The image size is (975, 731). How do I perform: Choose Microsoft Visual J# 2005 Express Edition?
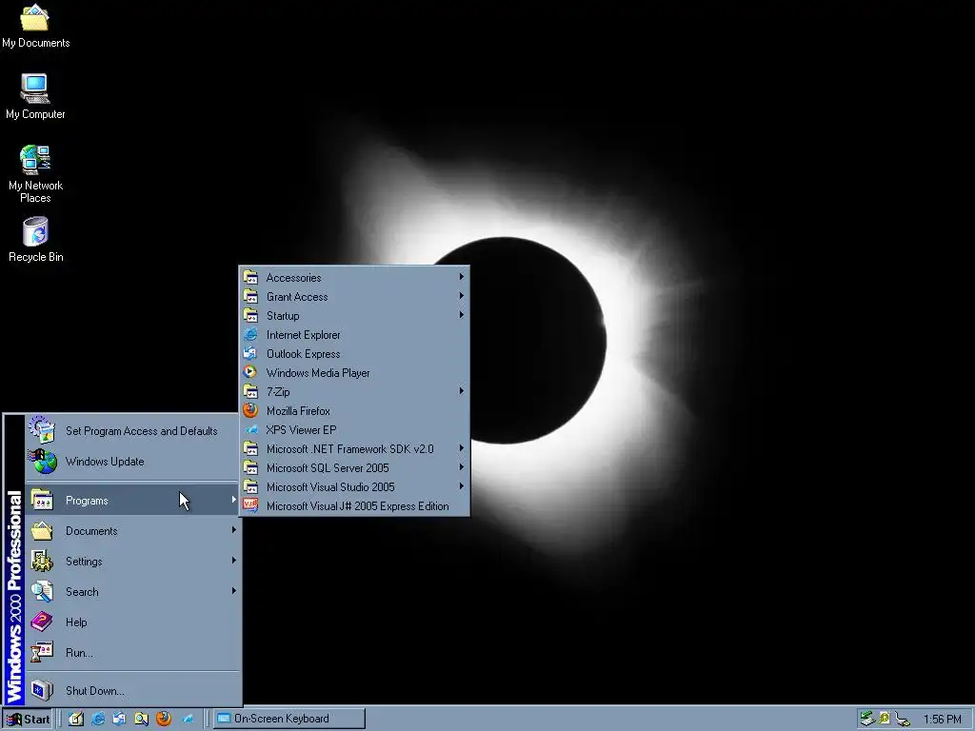coord(354,506)
